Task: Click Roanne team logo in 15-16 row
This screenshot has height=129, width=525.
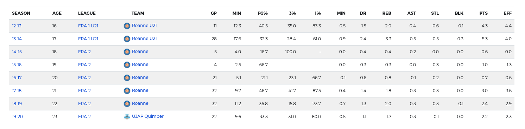Action: click(127, 65)
